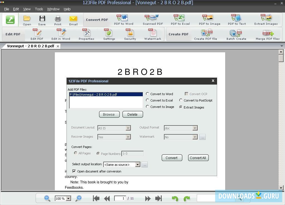Viewport: 285px width, 205px height.
Task: Rotate page clockwise with green arrow
Action: pos(187,199)
